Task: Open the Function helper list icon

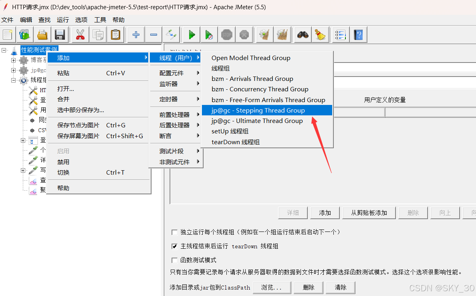Action: click(x=341, y=34)
